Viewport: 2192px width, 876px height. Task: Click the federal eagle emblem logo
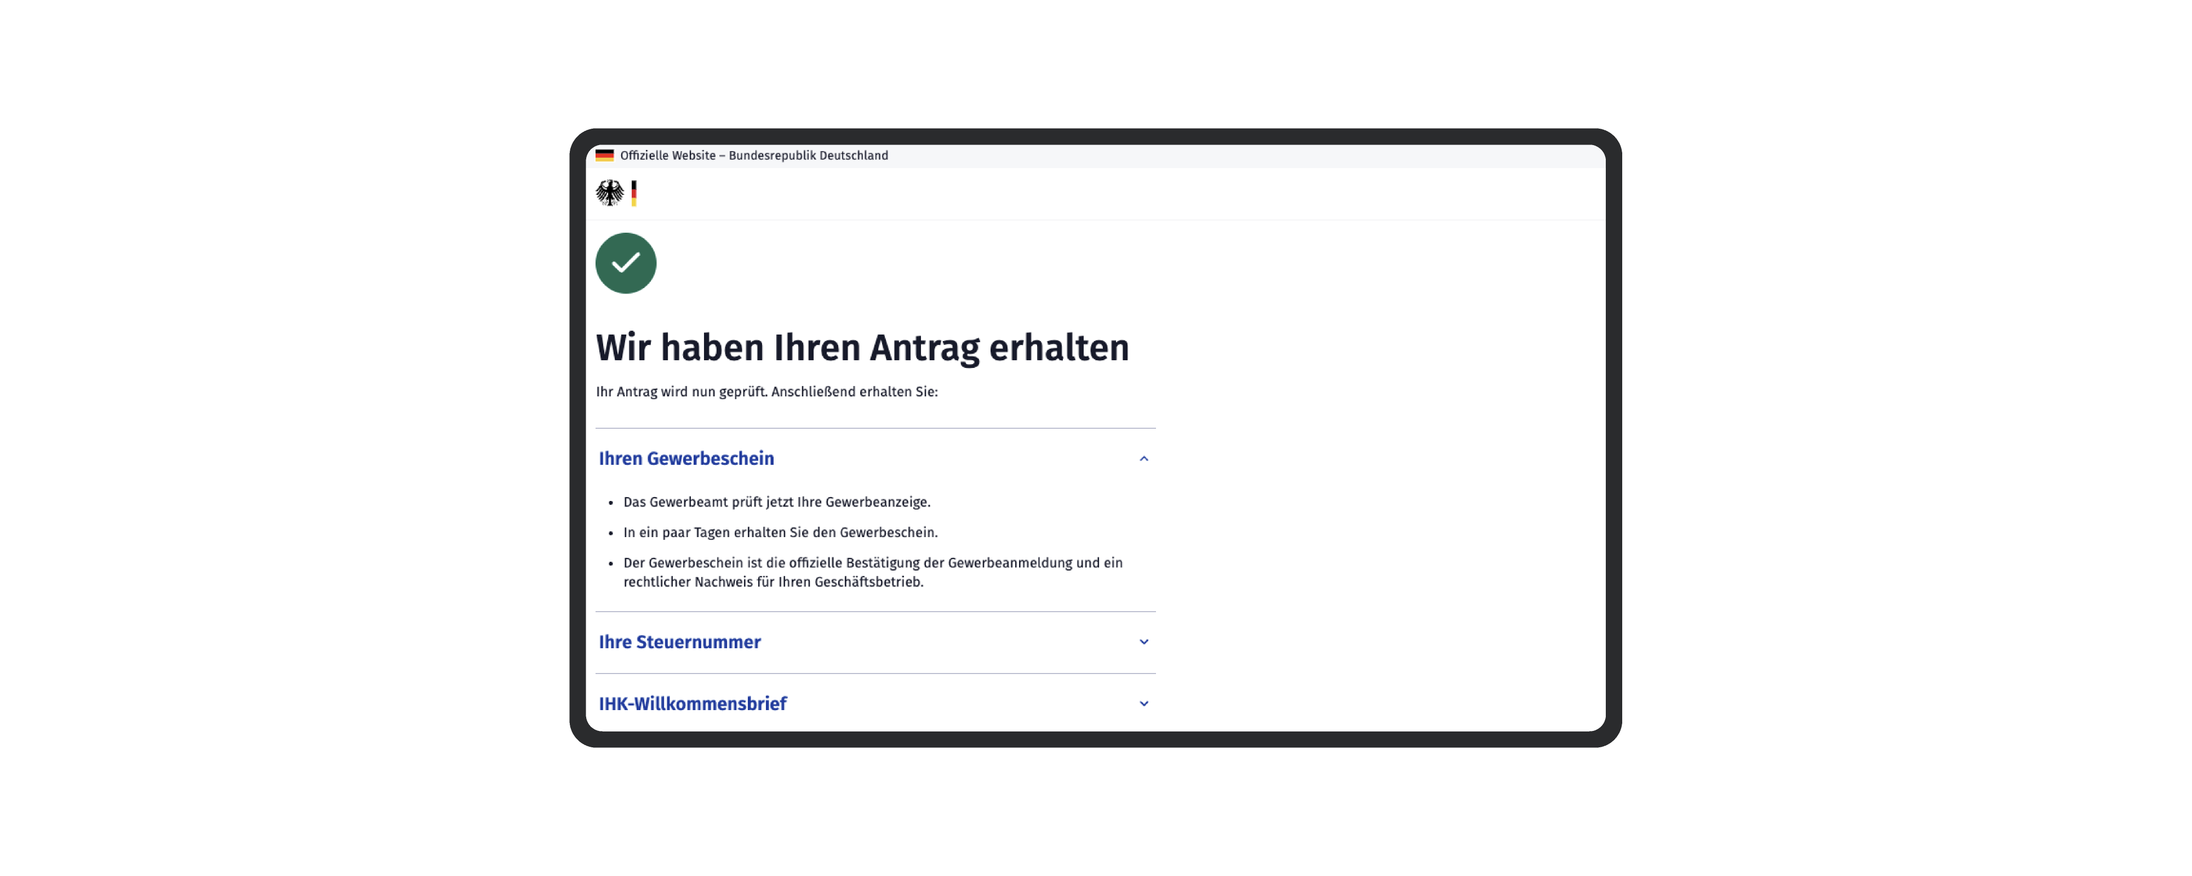609,192
